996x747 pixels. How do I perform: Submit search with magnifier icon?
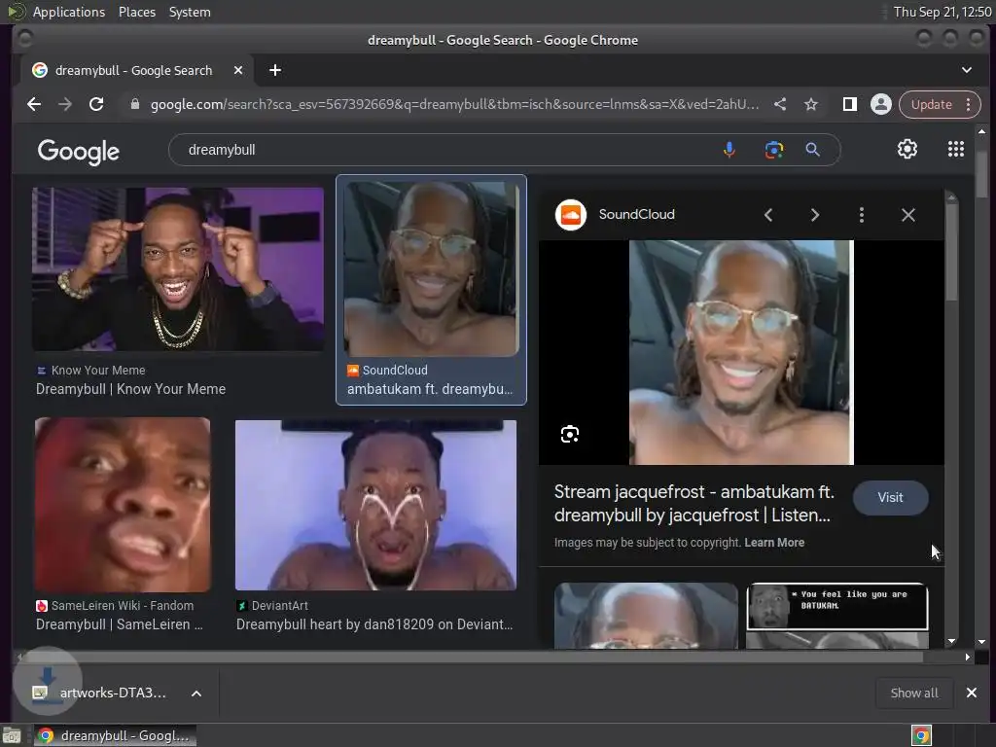[812, 150]
